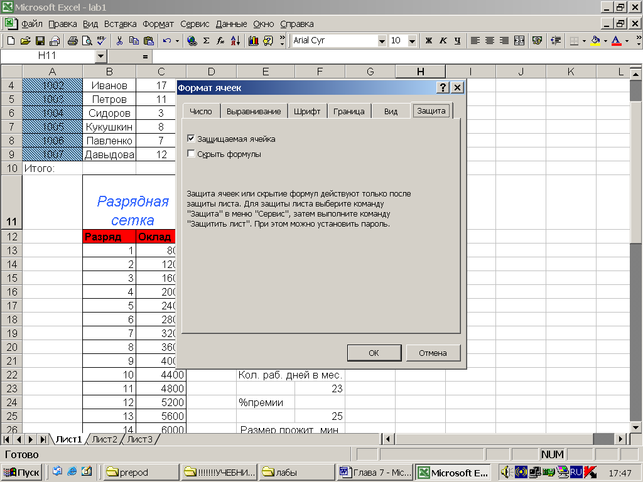Switch to the Граница tab
This screenshot has width=643, height=482.
click(349, 111)
